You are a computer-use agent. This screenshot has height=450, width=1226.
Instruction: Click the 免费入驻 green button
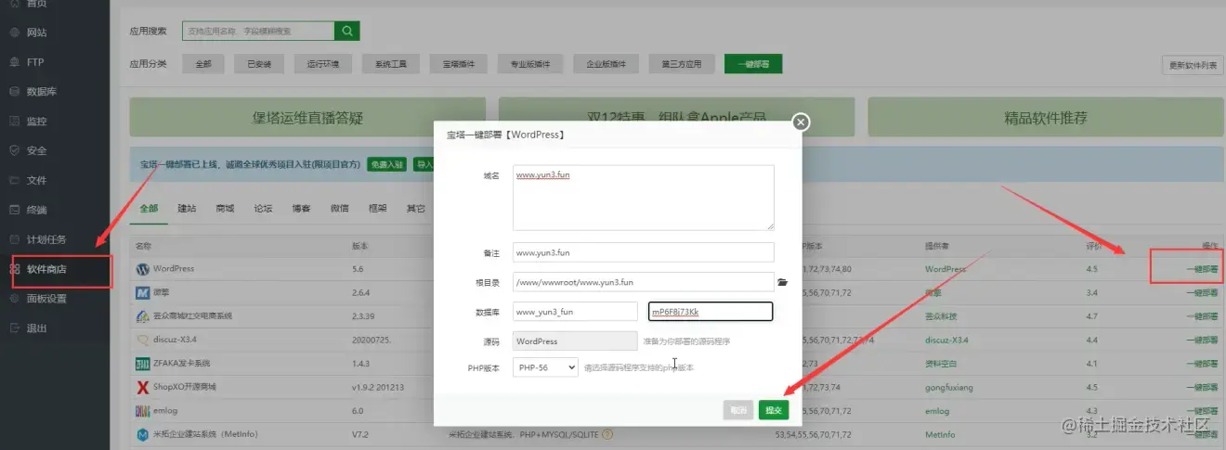386,164
